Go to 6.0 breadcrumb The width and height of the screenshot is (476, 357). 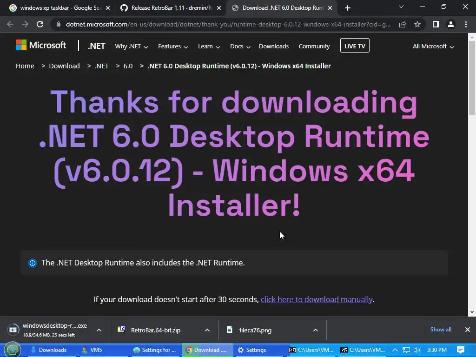[128, 66]
